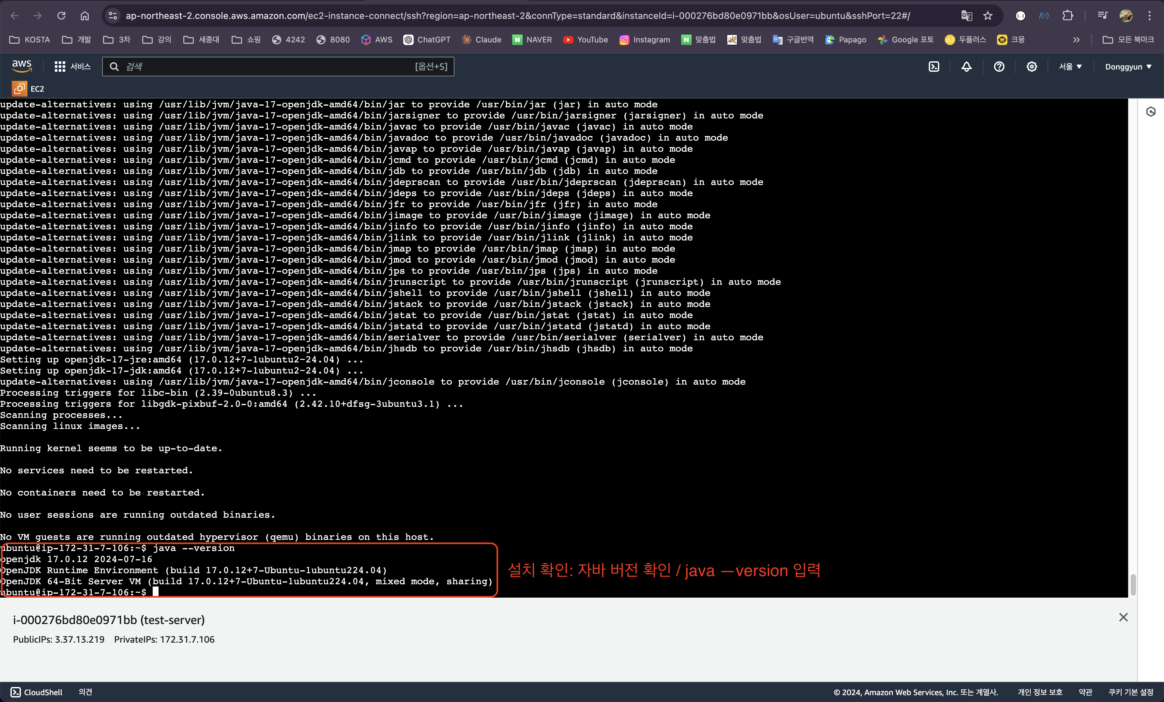1164x702 pixels.
Task: Open the YouTube bookmark
Action: point(585,40)
